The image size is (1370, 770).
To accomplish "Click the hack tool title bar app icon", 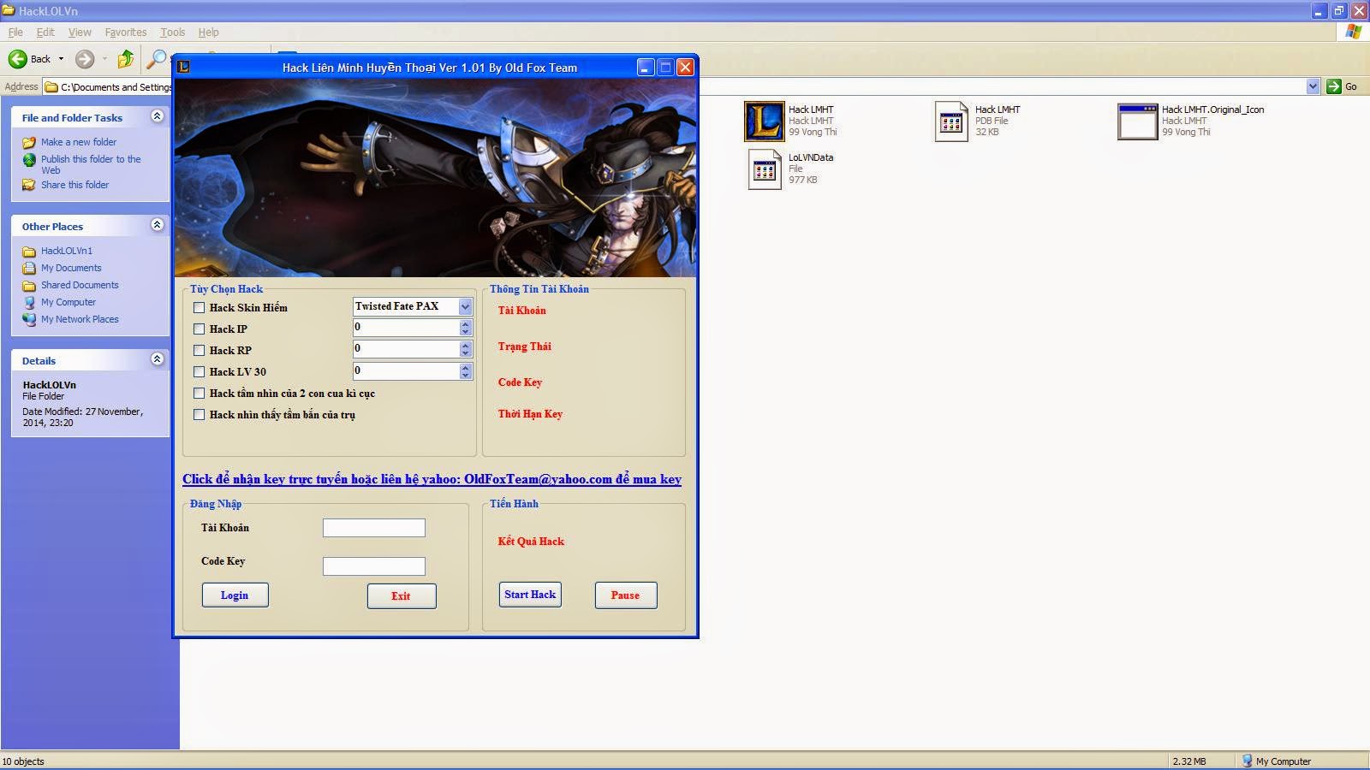I will tap(183, 67).
